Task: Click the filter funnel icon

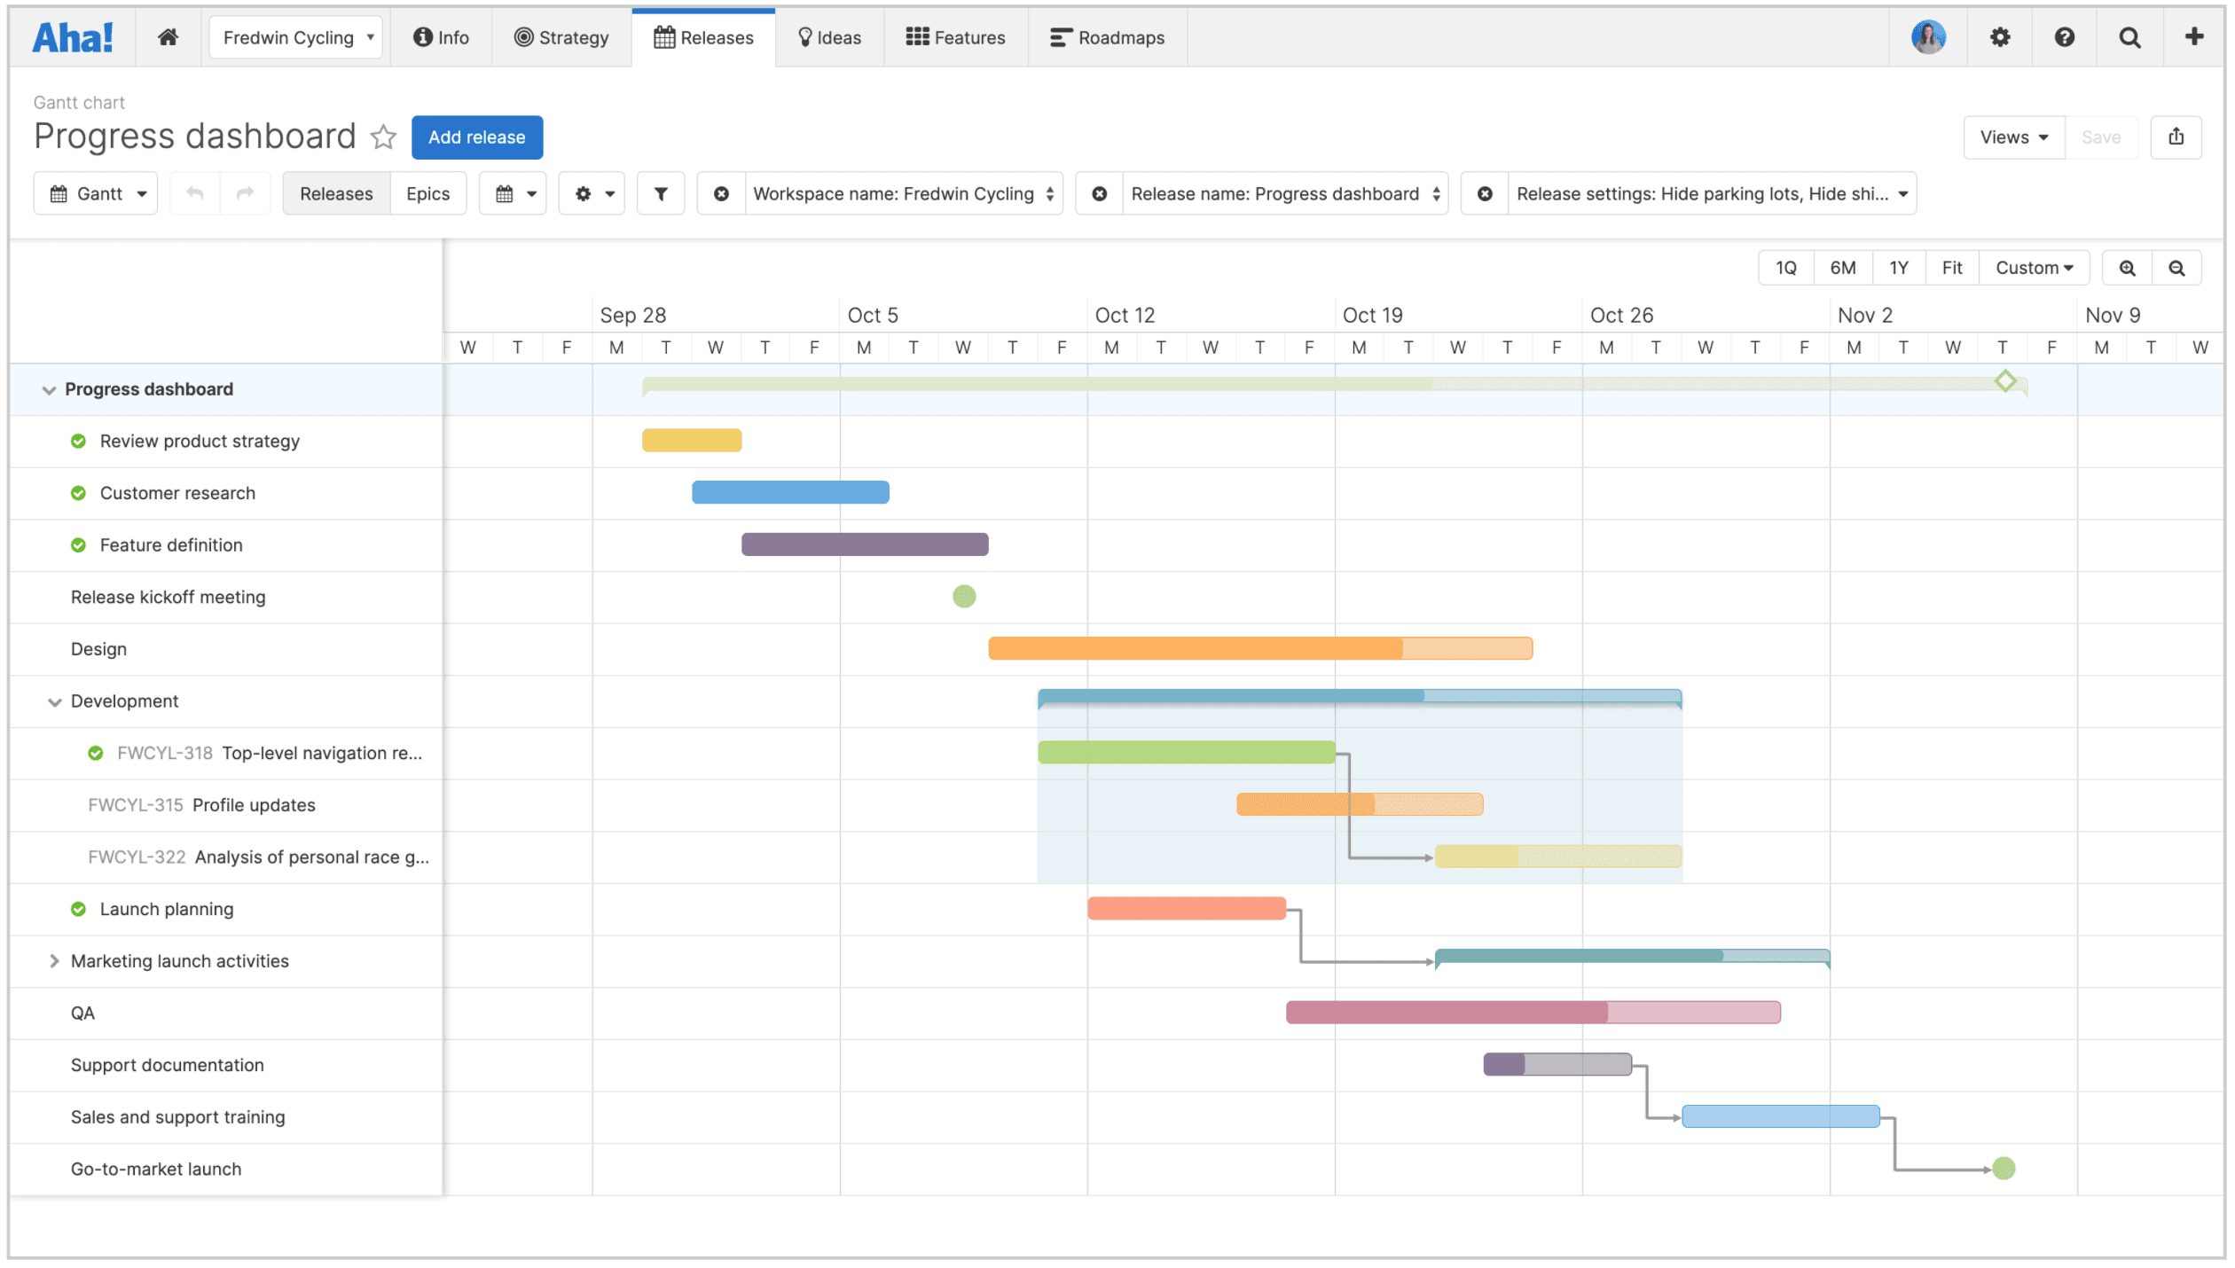Action: [x=661, y=193]
